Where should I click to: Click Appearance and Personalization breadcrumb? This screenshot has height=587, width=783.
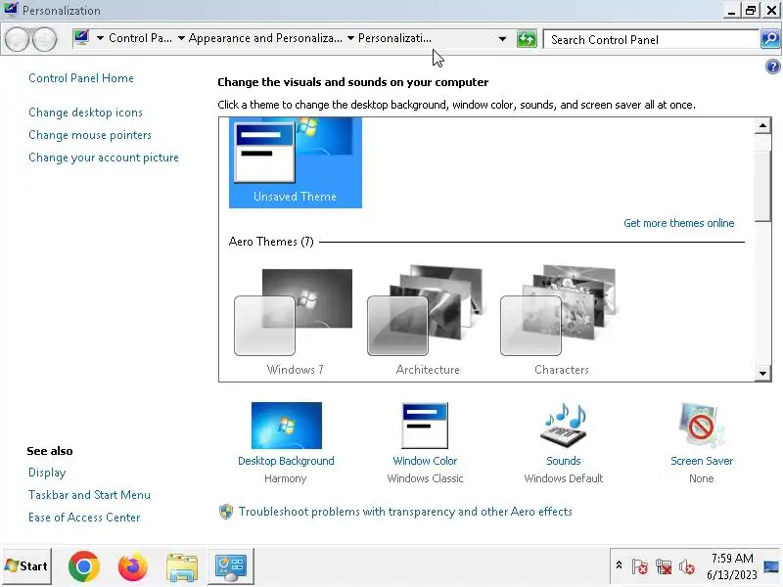pyautogui.click(x=265, y=38)
